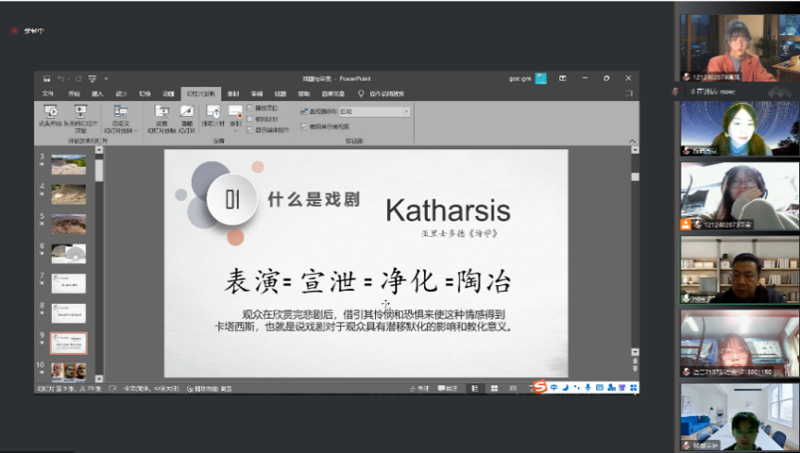
Task: Click the Sogou input method S icon
Action: tap(541, 387)
